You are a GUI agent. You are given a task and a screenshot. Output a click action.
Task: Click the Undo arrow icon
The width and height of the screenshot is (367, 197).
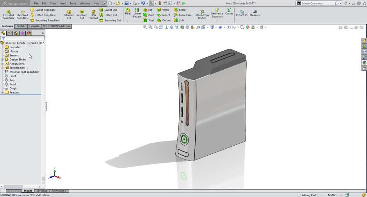143,3
